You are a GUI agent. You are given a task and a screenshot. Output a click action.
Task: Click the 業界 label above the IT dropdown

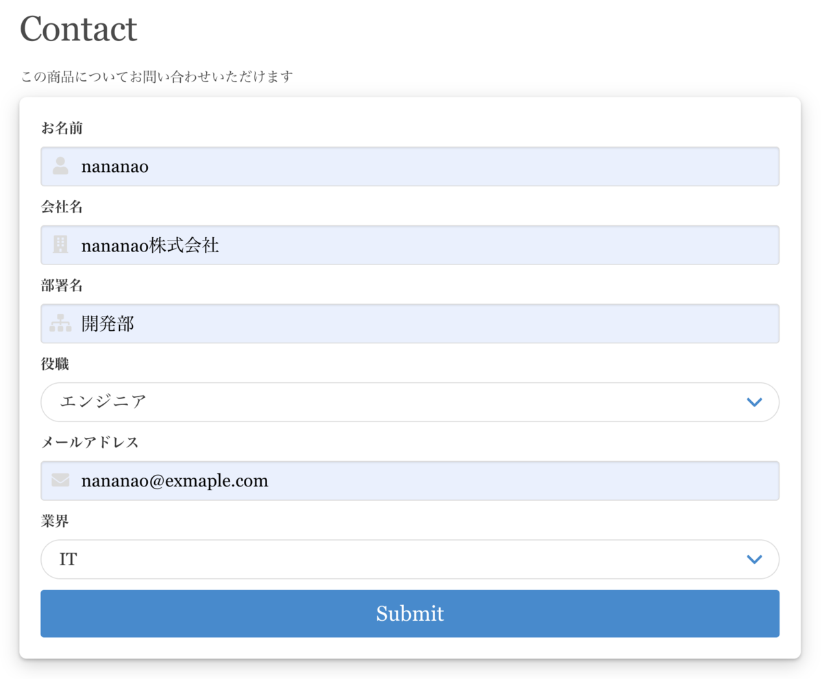(x=51, y=521)
